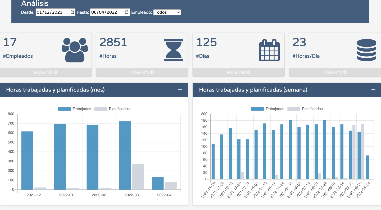Click the Desde date input field

52,12
